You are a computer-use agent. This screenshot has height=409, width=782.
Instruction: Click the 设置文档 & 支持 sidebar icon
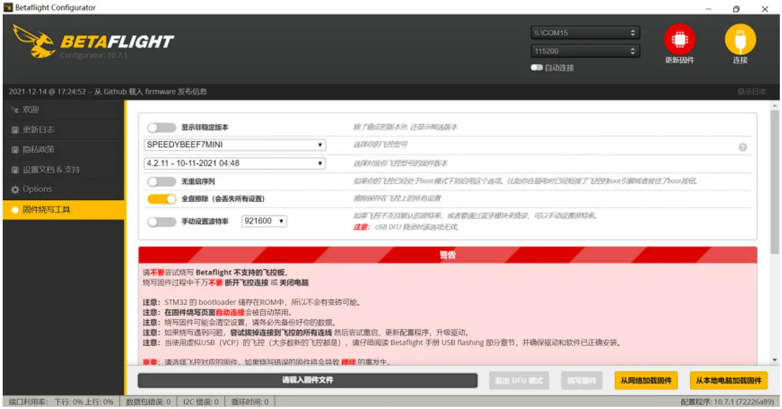15,169
